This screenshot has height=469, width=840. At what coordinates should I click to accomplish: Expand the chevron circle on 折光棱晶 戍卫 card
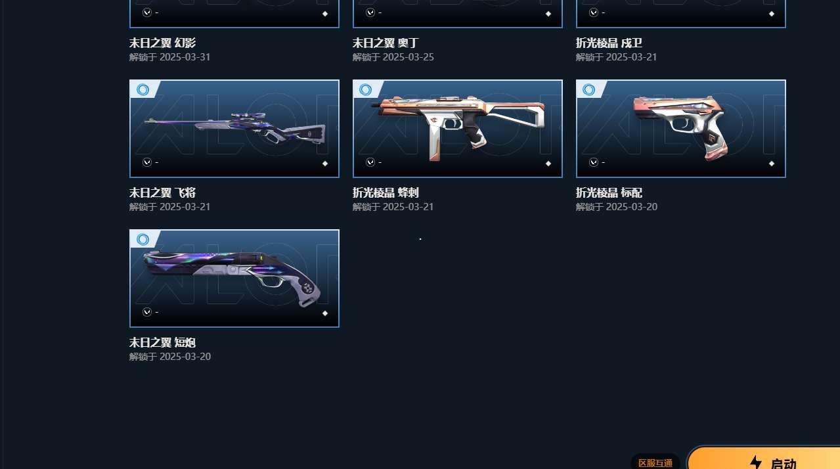594,12
